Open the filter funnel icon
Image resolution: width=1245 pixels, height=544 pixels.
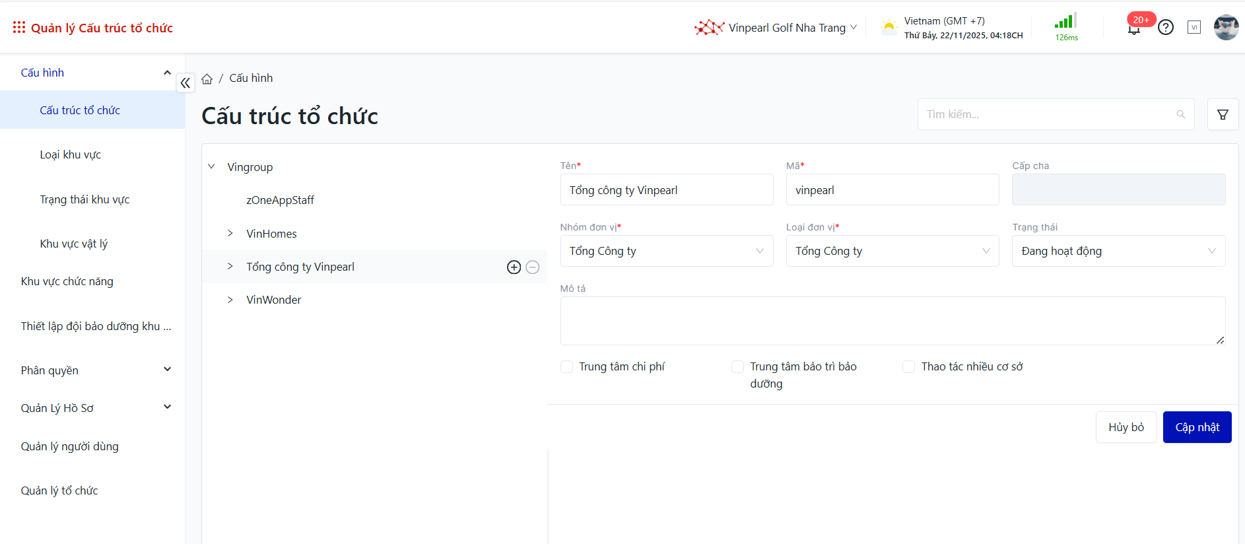1223,114
